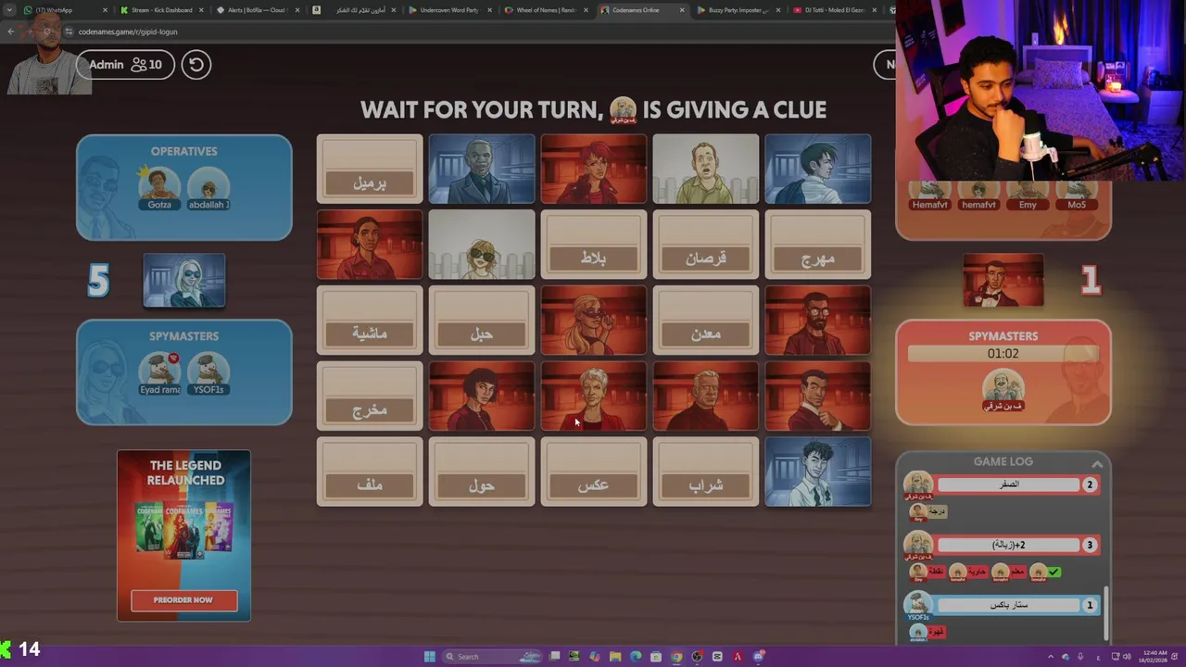Click the clue الصفر in game log

point(1009,485)
